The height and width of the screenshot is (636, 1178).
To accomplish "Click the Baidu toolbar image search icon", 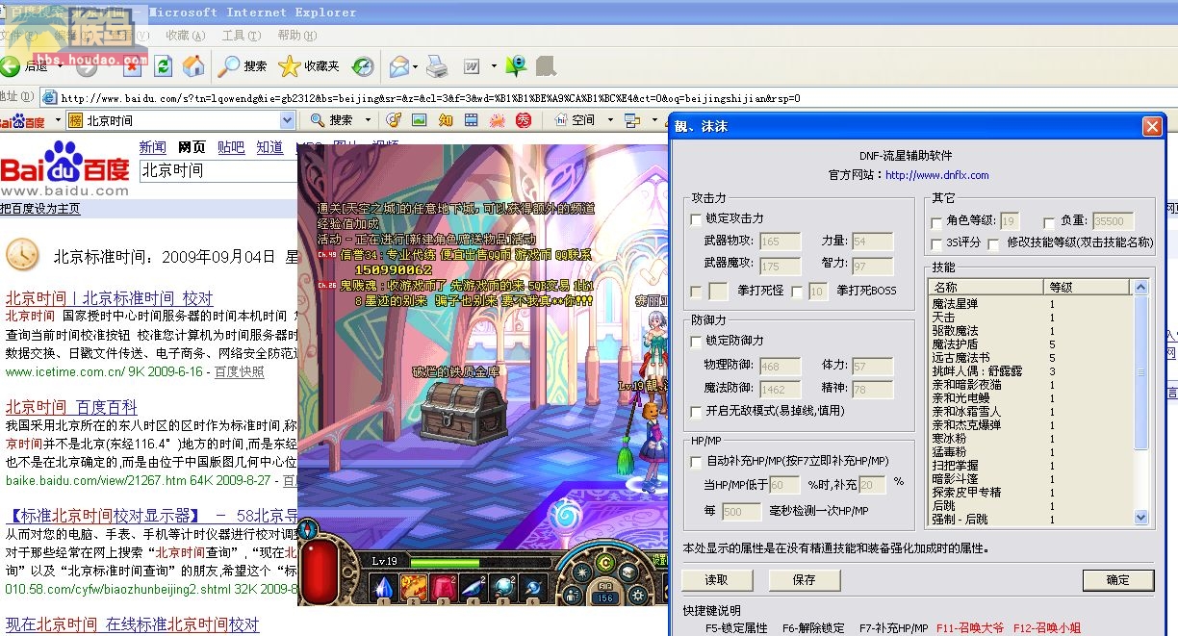I will point(419,120).
